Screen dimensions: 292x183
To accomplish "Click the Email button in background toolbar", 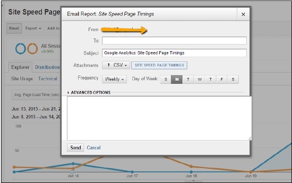I will click(x=14, y=28).
